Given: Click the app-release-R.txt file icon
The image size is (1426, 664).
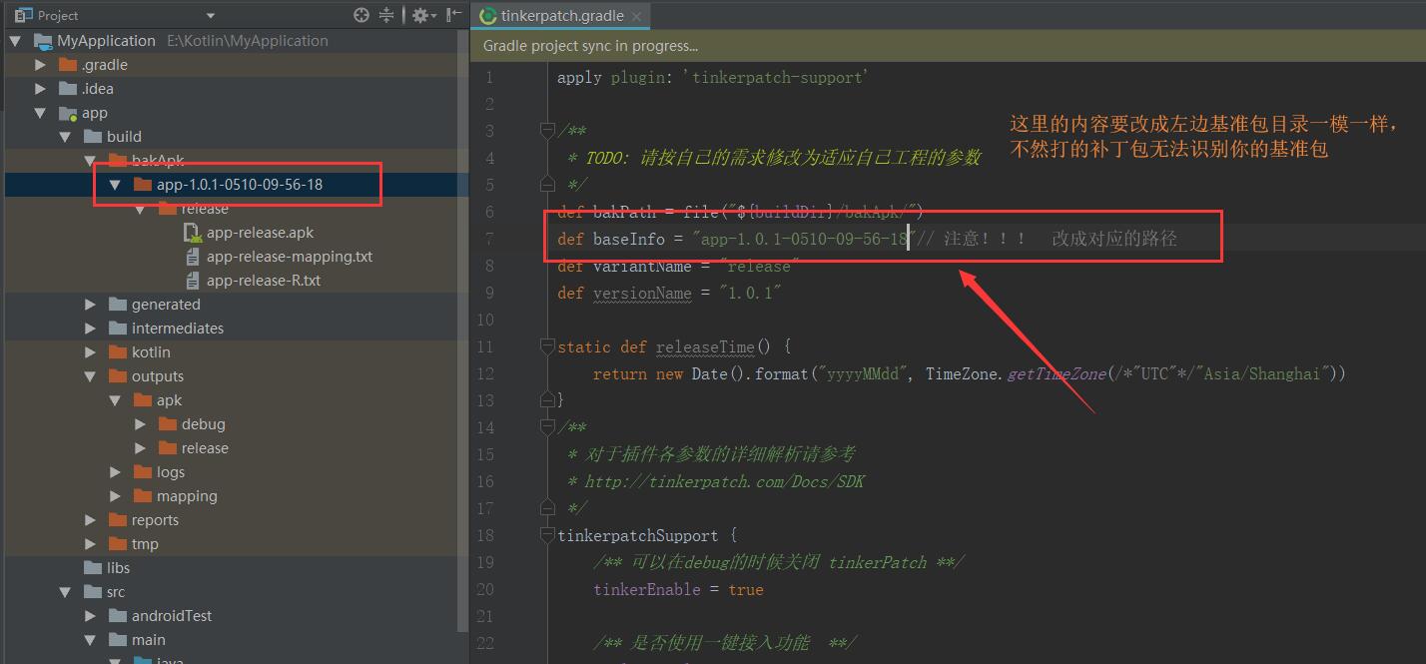Looking at the screenshot, I should pyautogui.click(x=193, y=281).
